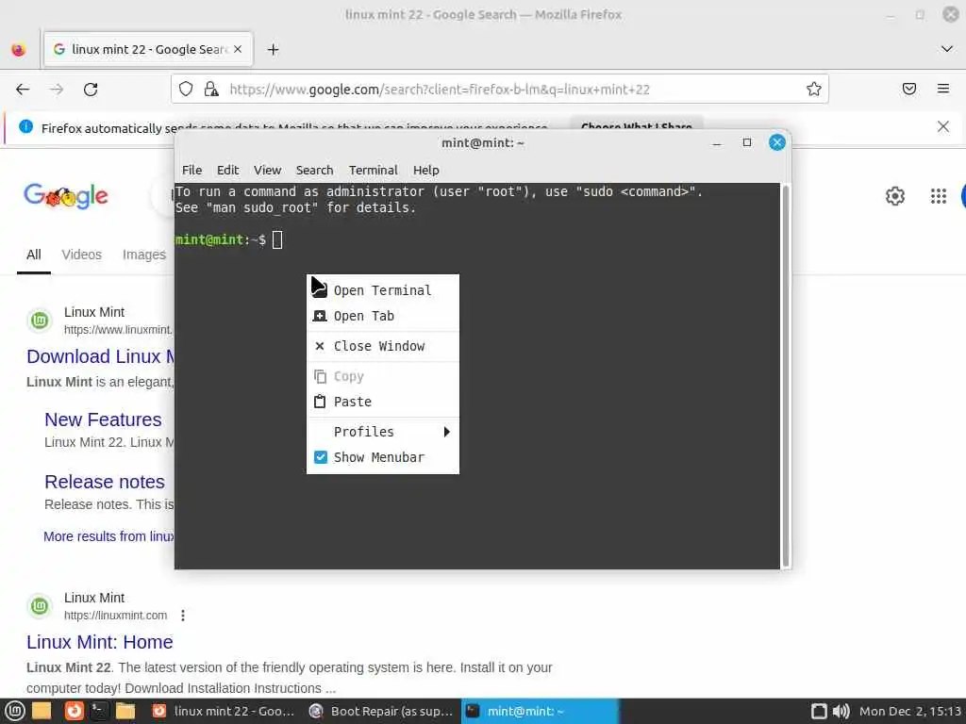Switch to Images search results
Image resolution: width=966 pixels, height=724 pixels.
[144, 255]
